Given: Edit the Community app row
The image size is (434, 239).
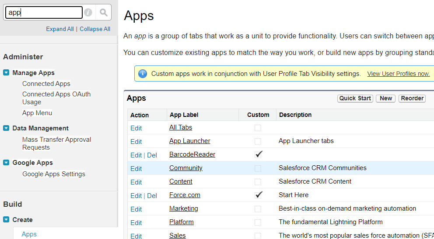Looking at the screenshot, I should [x=136, y=169].
